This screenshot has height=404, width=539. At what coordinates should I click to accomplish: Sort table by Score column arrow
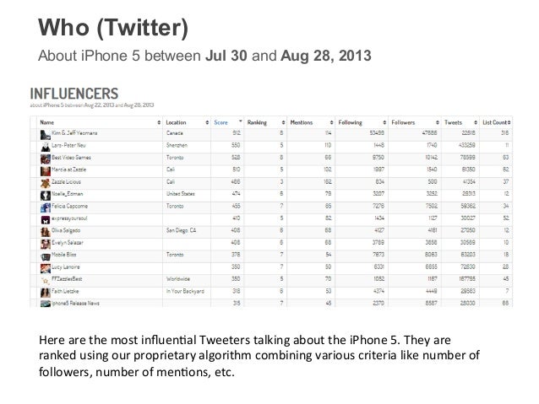click(x=240, y=121)
